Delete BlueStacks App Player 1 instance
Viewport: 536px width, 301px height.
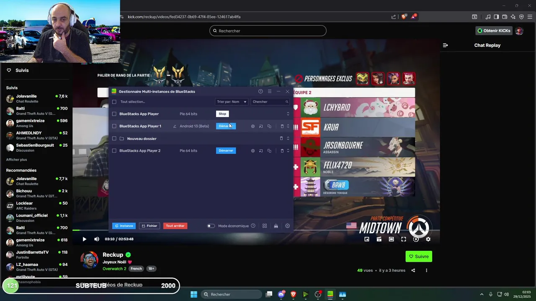tap(282, 126)
